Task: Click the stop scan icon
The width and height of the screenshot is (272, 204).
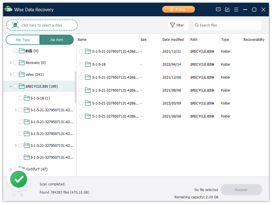Action: point(22,195)
